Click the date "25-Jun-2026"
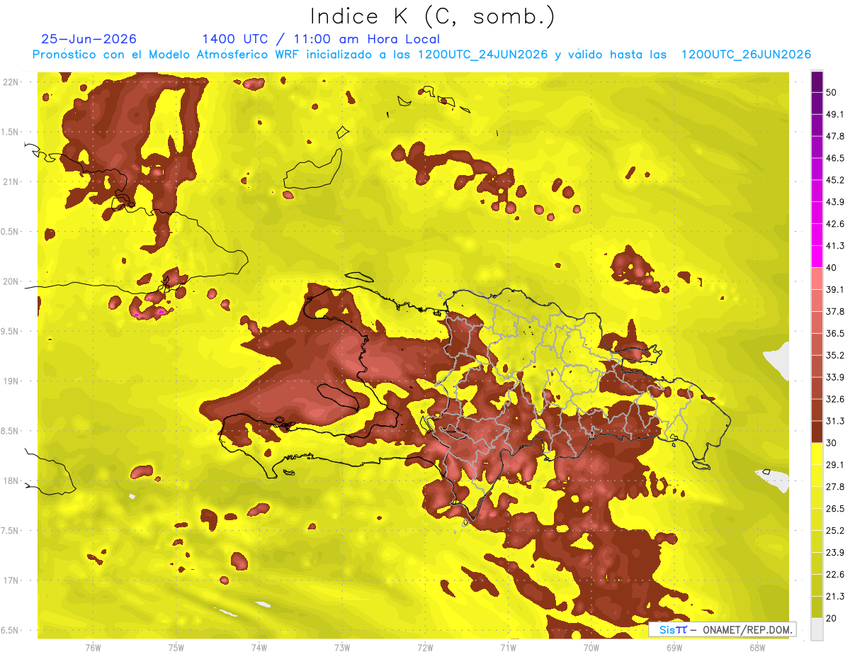This screenshot has height=657, width=850. (x=89, y=39)
